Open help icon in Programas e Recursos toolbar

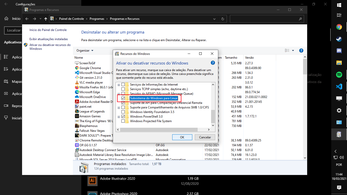click(301, 51)
